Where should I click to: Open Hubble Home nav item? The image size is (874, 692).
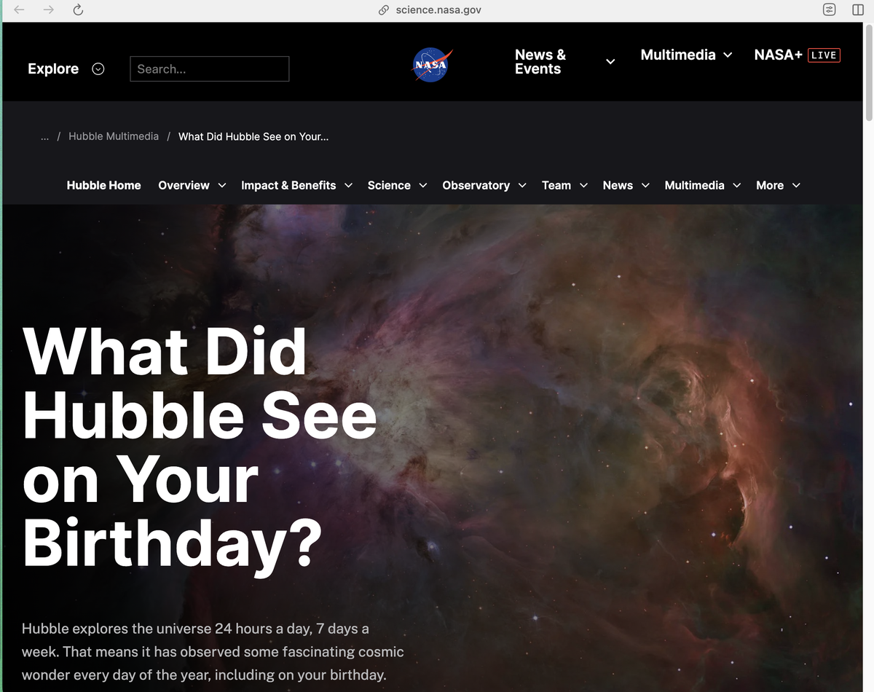point(103,185)
